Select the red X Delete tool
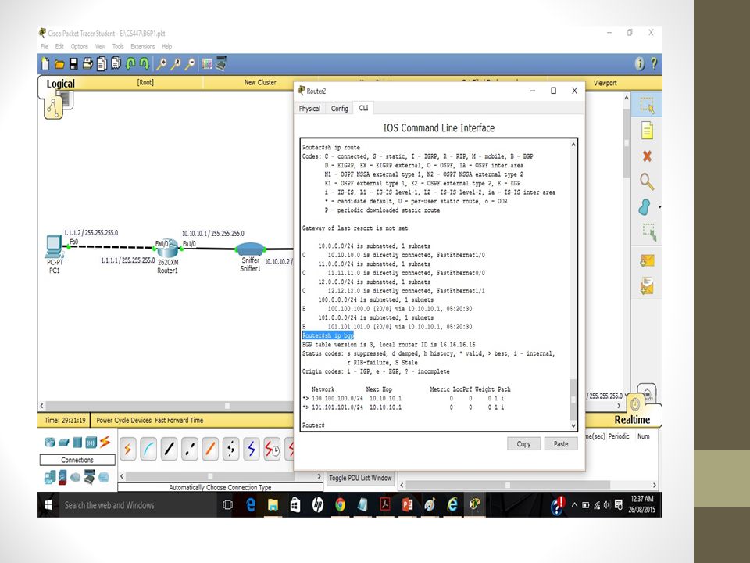Image resolution: width=750 pixels, height=563 pixels. coord(647,156)
